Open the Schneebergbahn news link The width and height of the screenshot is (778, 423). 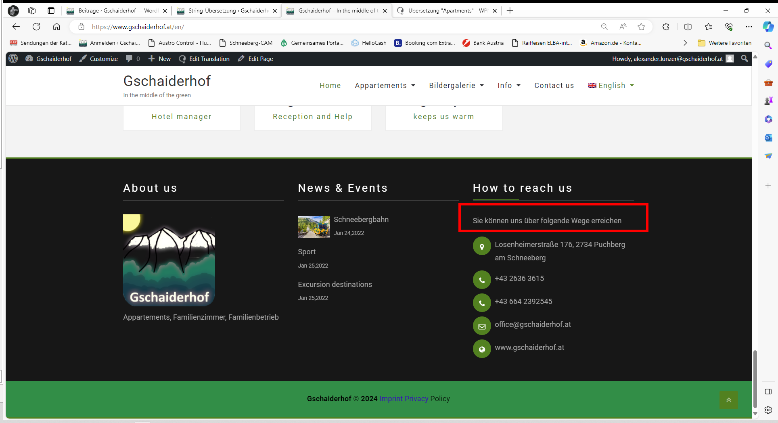(x=361, y=220)
